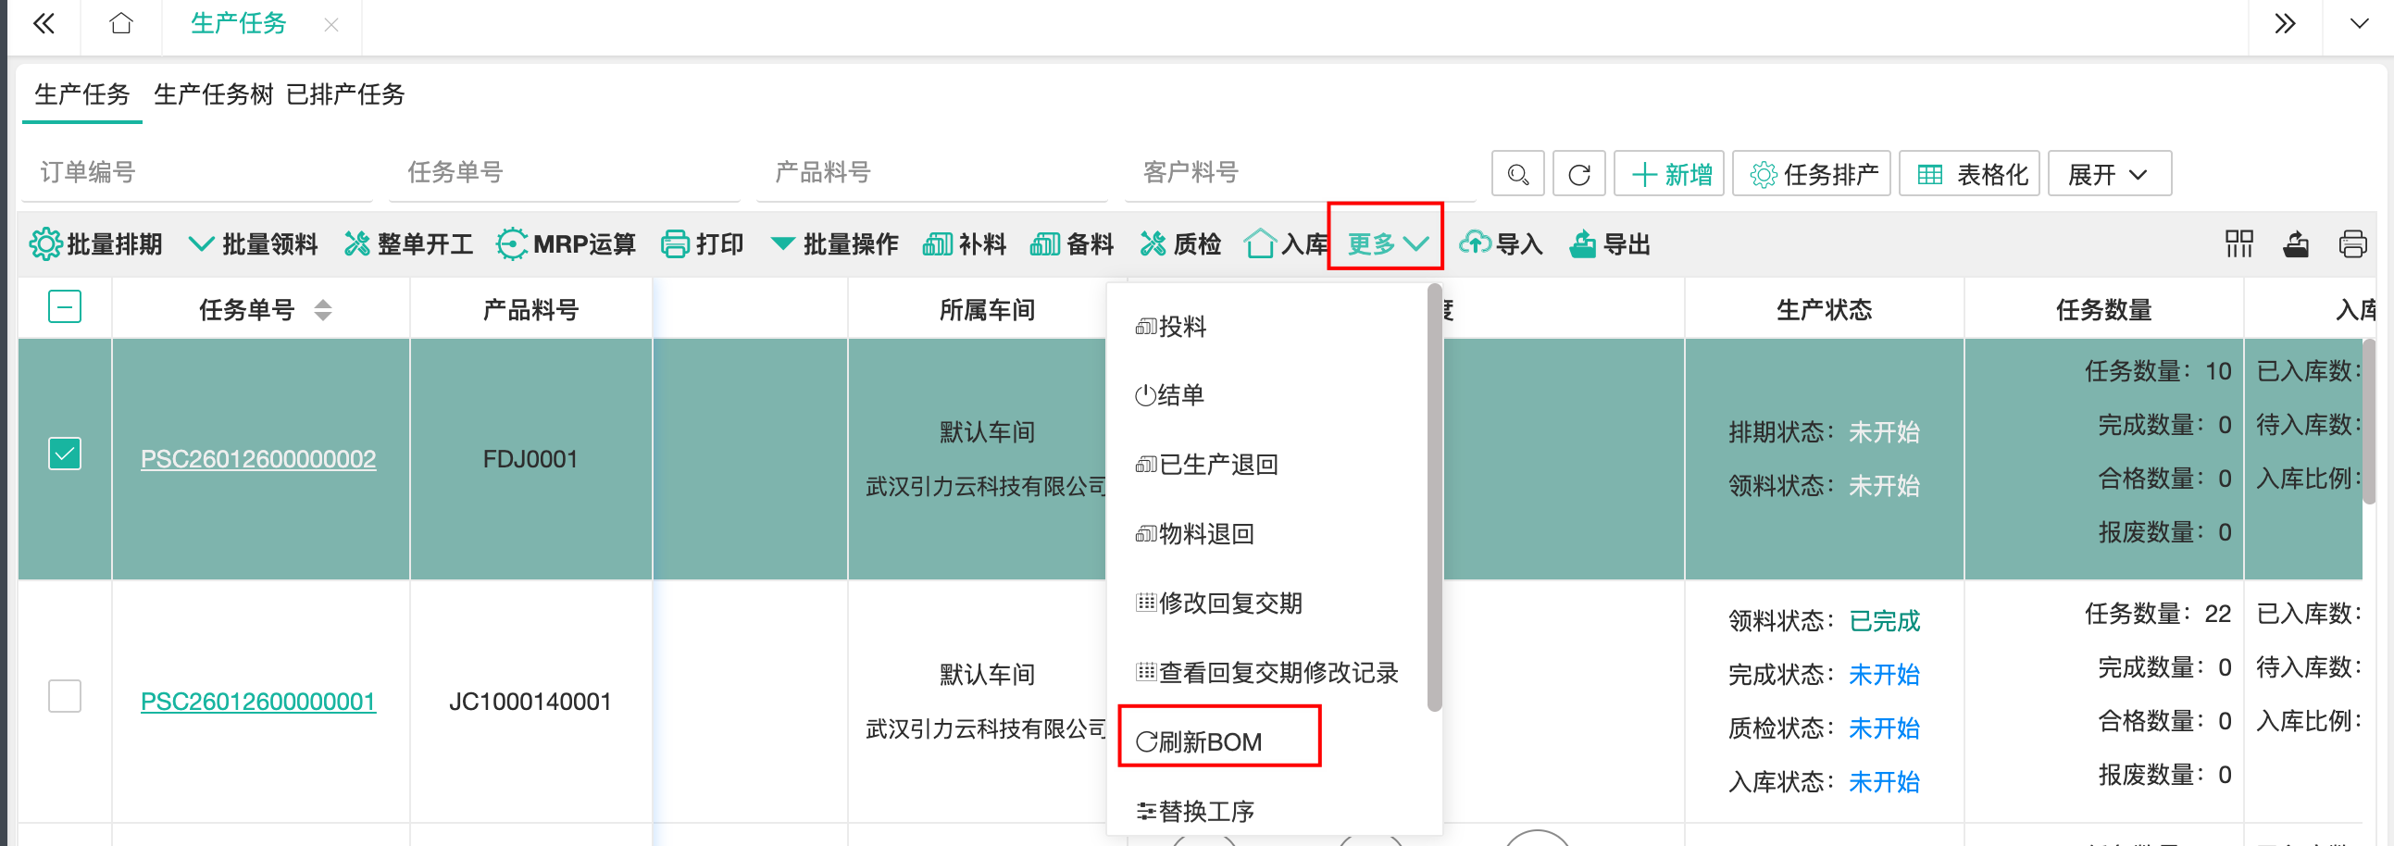Open the 批量操作 dropdown
This screenshot has height=846, width=2394.
point(833,244)
